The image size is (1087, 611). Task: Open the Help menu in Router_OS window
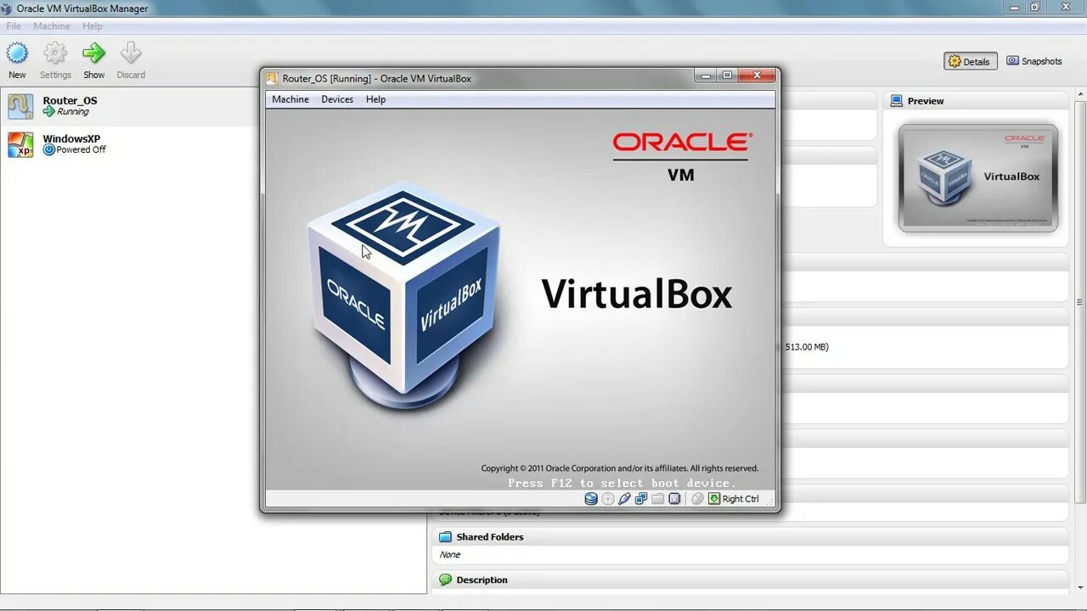click(x=376, y=99)
